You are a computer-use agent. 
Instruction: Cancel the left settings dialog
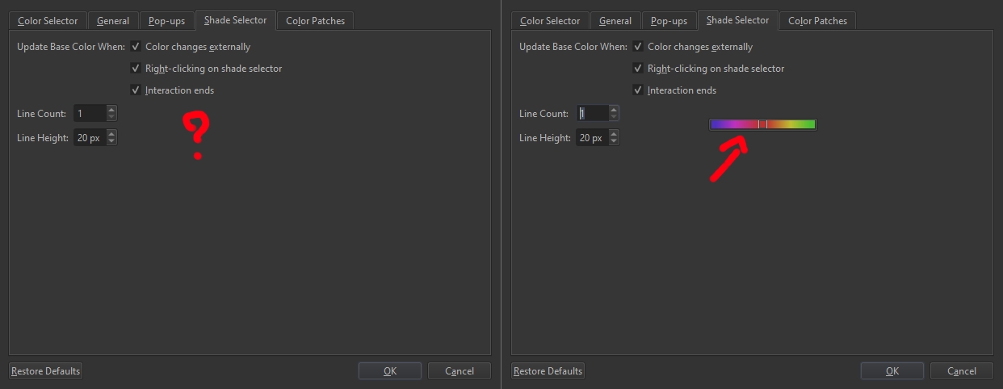460,371
